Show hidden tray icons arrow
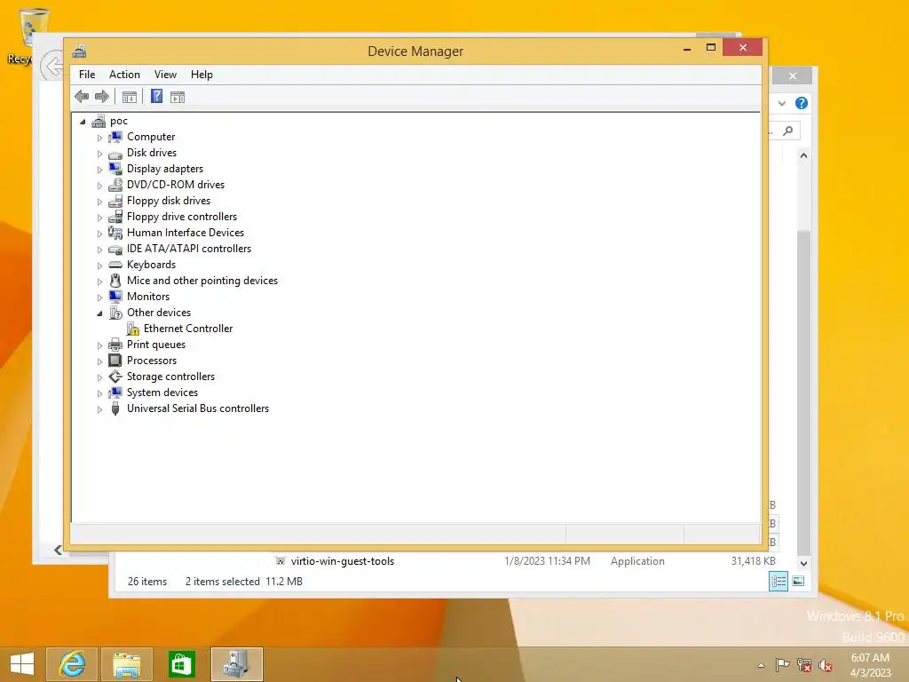Screen dimensions: 909x682 [x=761, y=665]
